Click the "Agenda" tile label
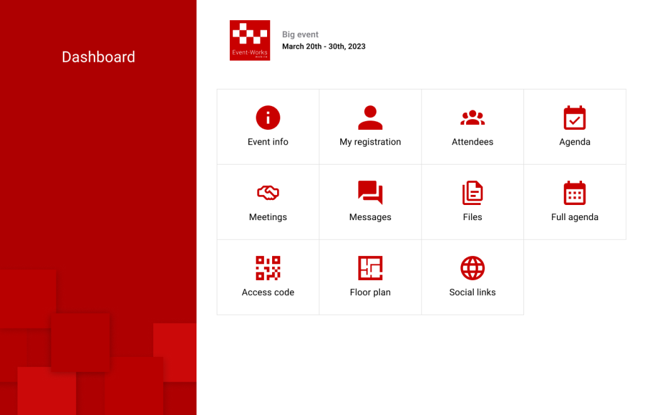 click(x=574, y=142)
